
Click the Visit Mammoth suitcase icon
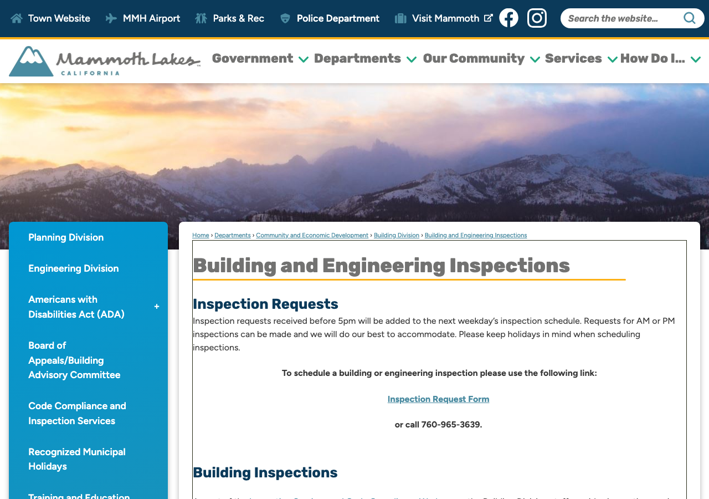tap(400, 18)
